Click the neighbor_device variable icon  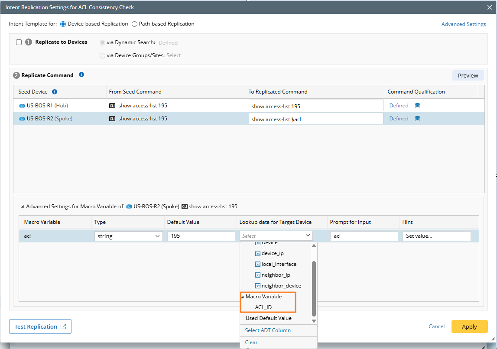[257, 286]
